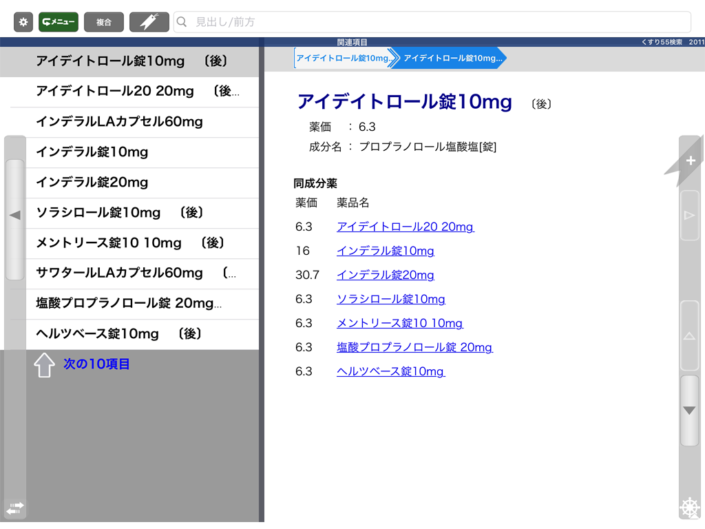Click the 関連項目 header label
705x529 pixels.
click(x=352, y=42)
